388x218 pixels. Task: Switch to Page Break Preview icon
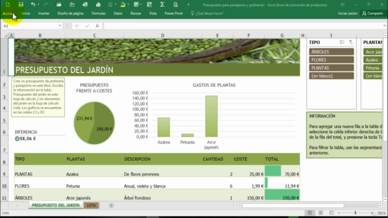(x=332, y=213)
